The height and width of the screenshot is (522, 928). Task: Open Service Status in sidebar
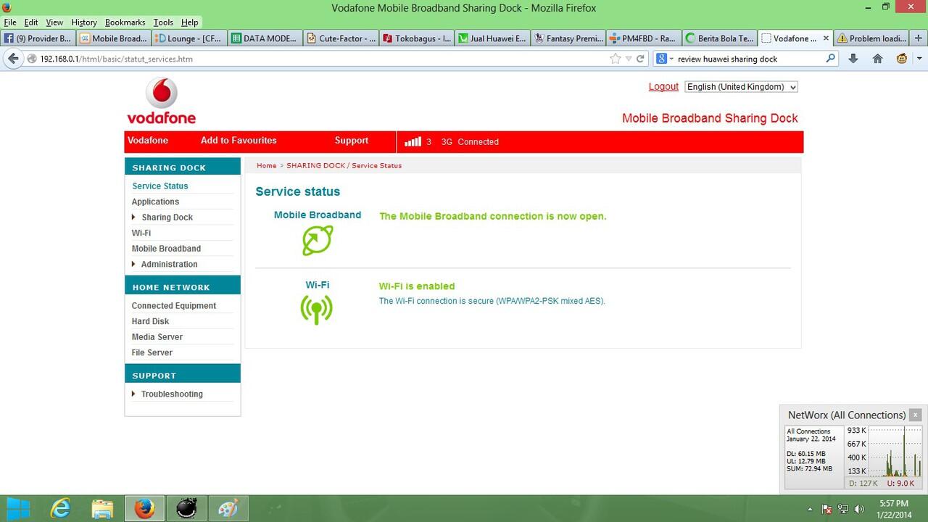160,186
